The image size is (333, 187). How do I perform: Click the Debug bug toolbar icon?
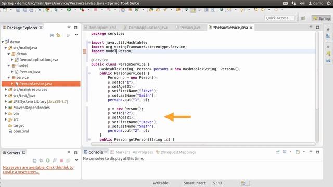[x=56, y=10]
